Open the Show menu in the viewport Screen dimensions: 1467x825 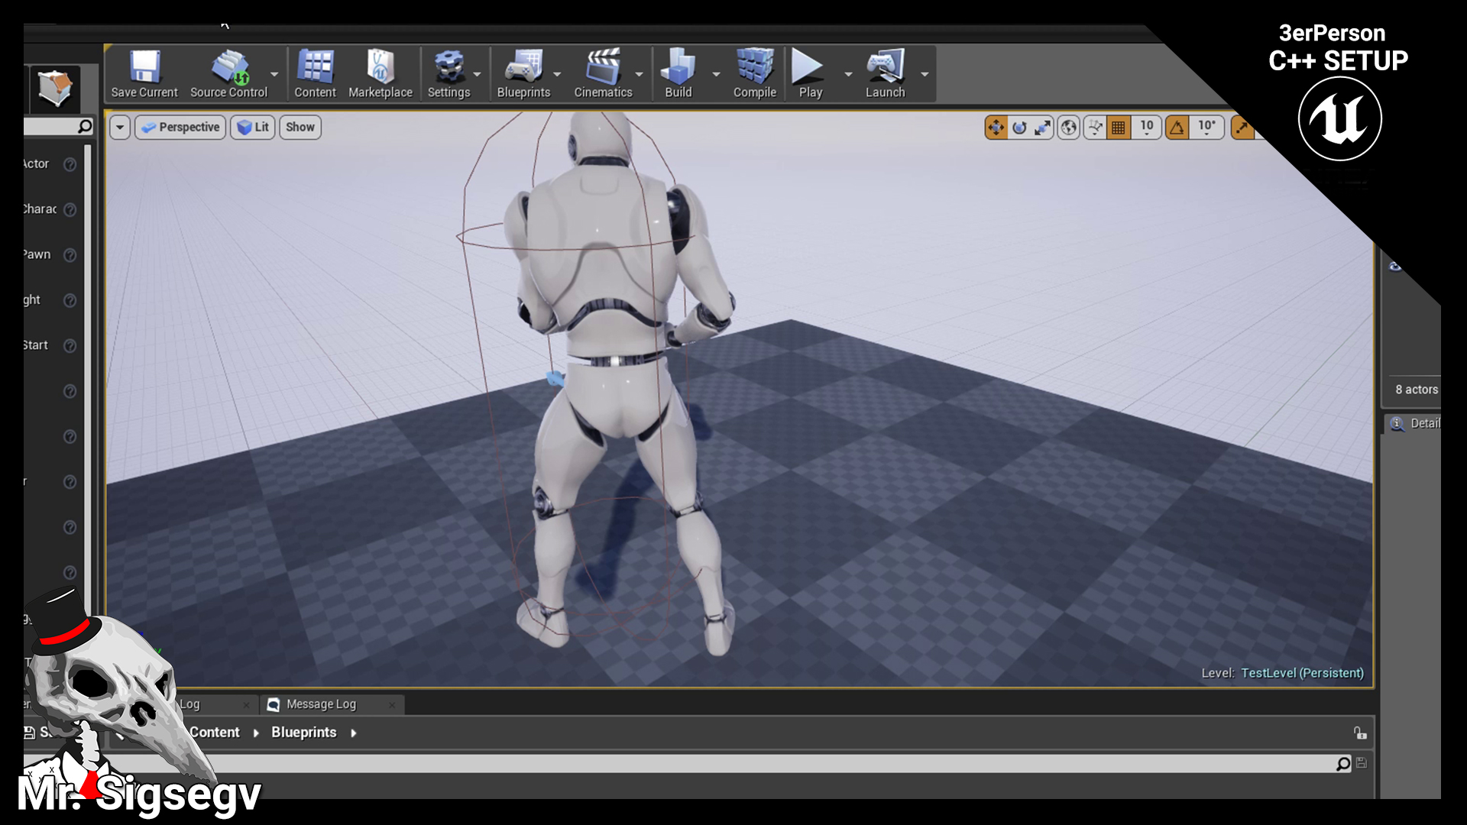click(x=300, y=127)
